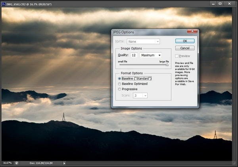Image resolution: width=238 pixels, height=167 pixels.
Task: Click the quality slider handle
Action: [167, 65]
